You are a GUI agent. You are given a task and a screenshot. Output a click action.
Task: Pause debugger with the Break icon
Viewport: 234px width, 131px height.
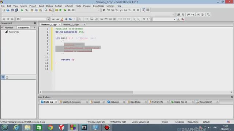(134, 10)
